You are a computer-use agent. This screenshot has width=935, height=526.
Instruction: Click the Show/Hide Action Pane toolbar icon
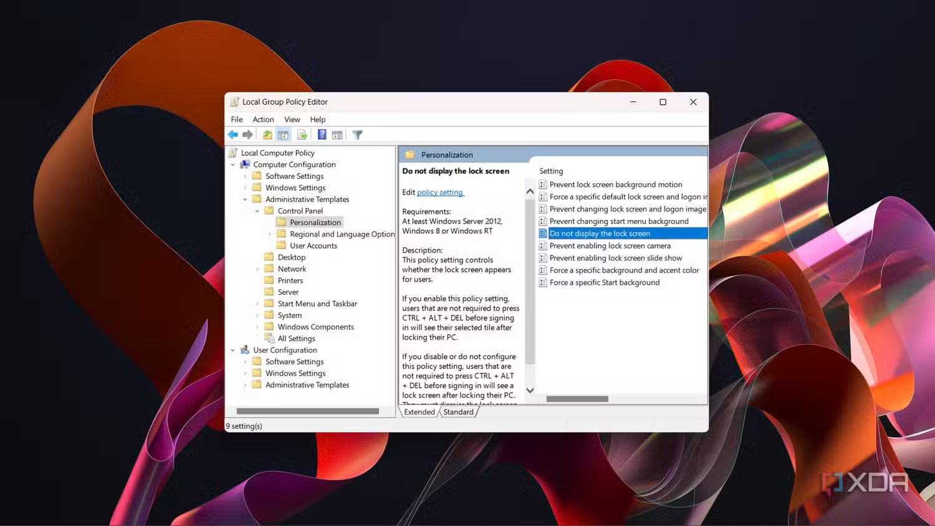(x=337, y=134)
